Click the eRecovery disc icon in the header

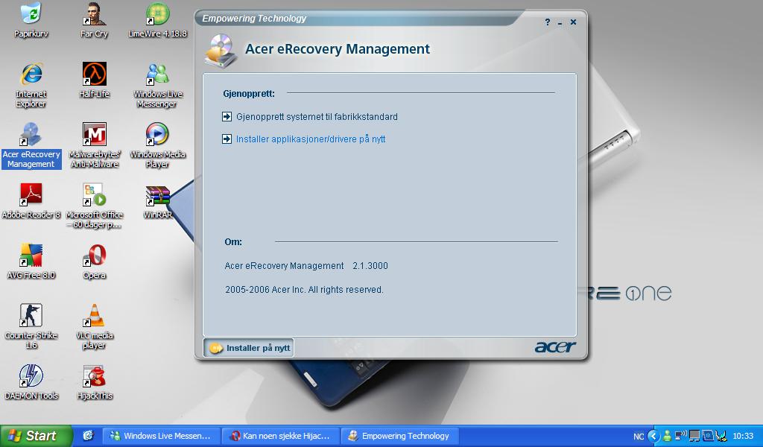tap(221, 50)
